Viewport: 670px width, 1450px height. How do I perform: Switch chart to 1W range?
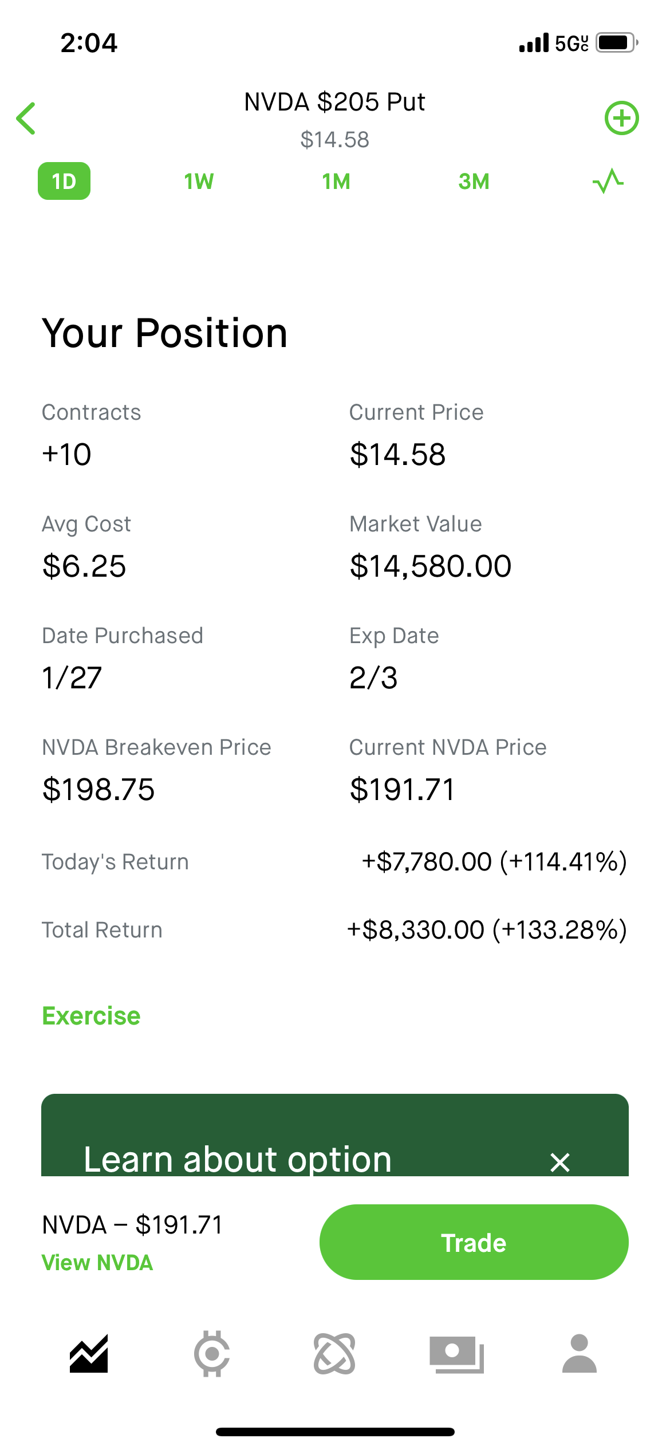tap(199, 182)
